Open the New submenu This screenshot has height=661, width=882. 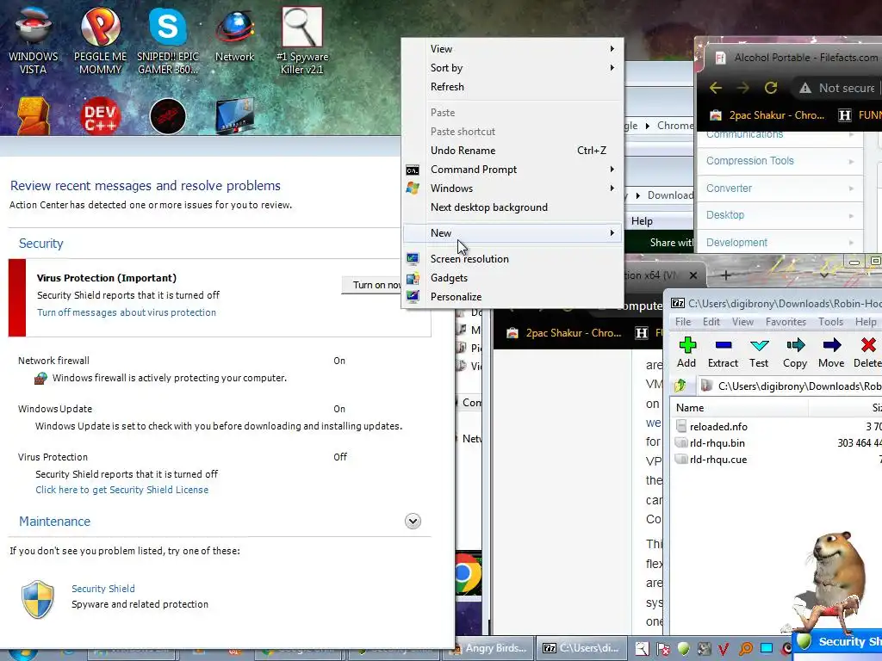tap(512, 232)
